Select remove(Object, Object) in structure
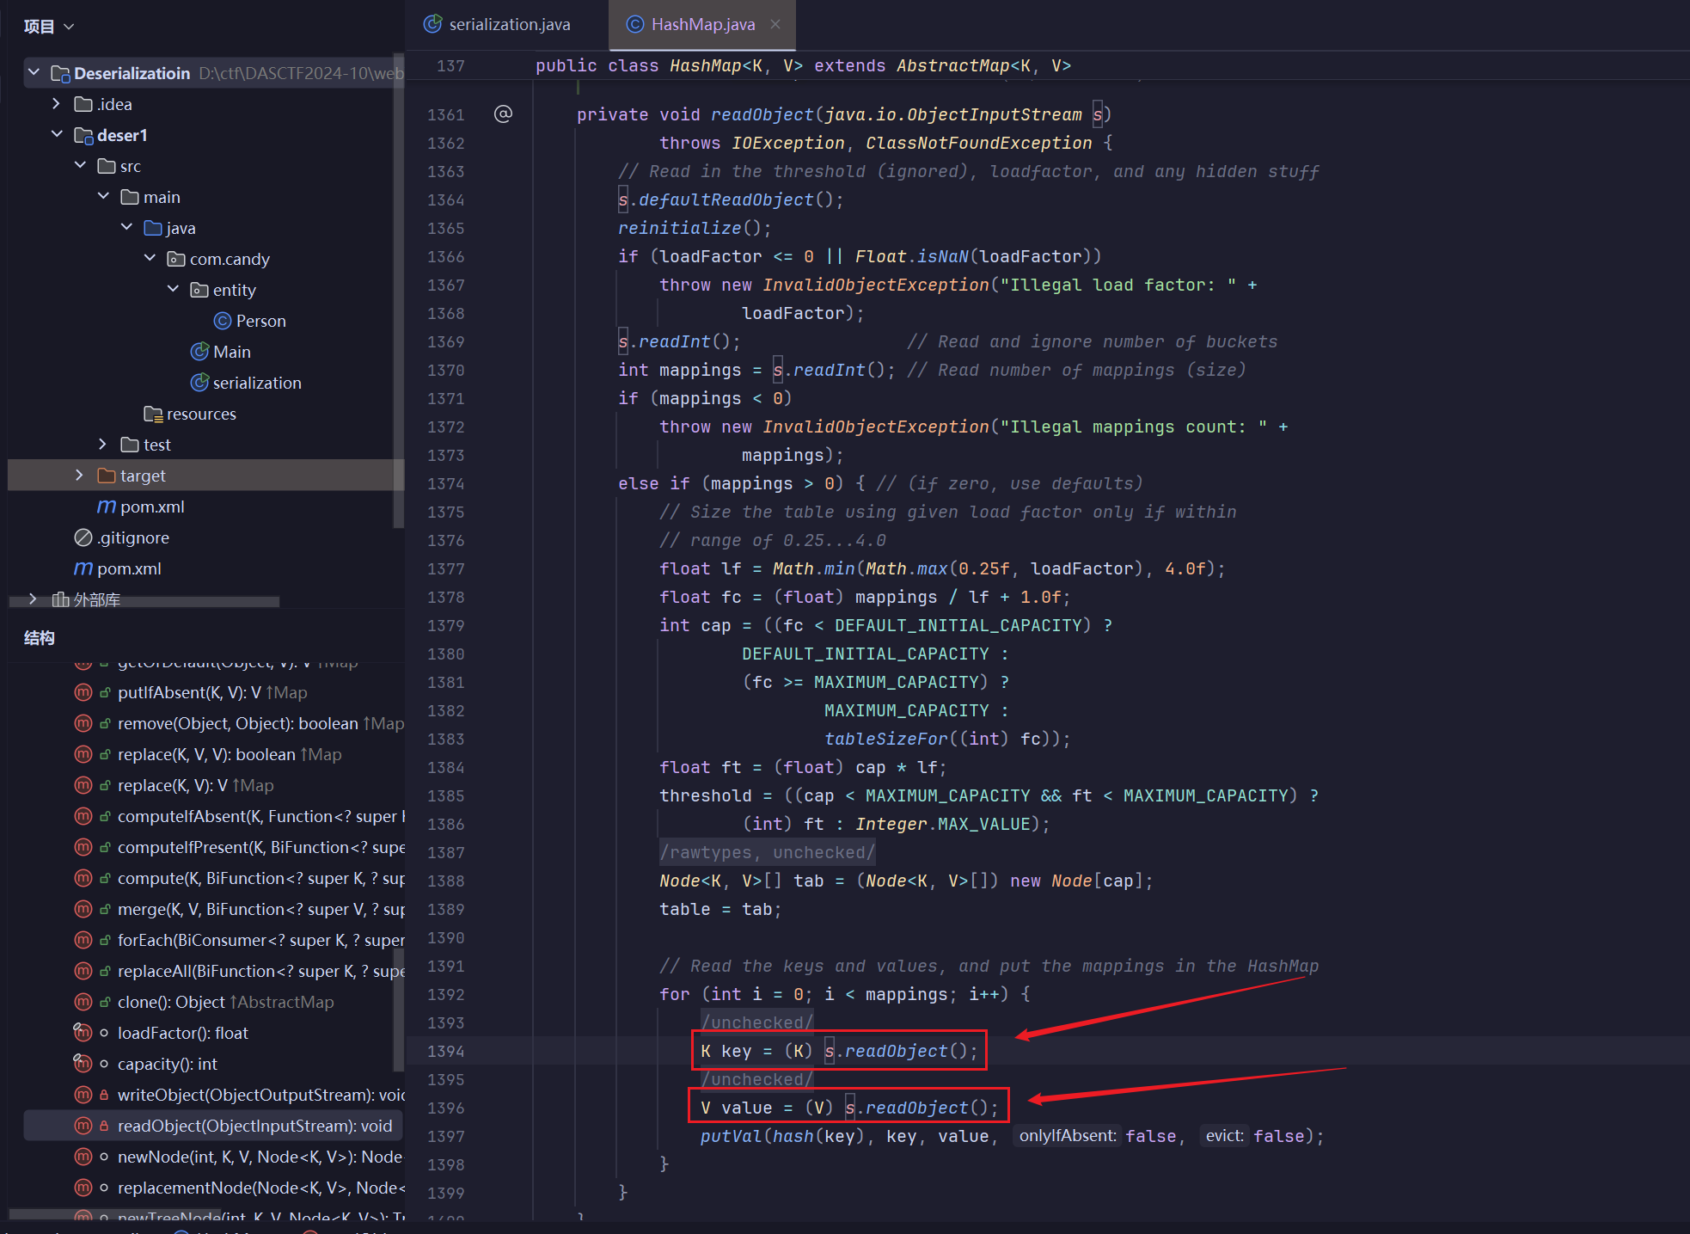Image resolution: width=1690 pixels, height=1234 pixels. coord(260,723)
